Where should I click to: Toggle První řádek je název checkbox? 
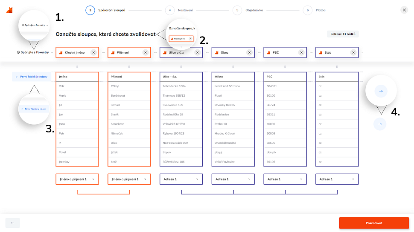click(16, 77)
